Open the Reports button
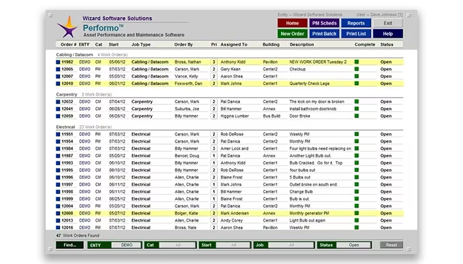463x264 pixels. tap(356, 23)
